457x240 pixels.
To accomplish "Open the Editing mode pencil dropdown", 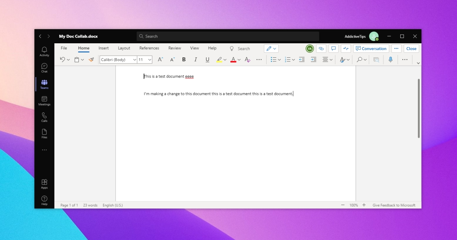I will (x=271, y=49).
